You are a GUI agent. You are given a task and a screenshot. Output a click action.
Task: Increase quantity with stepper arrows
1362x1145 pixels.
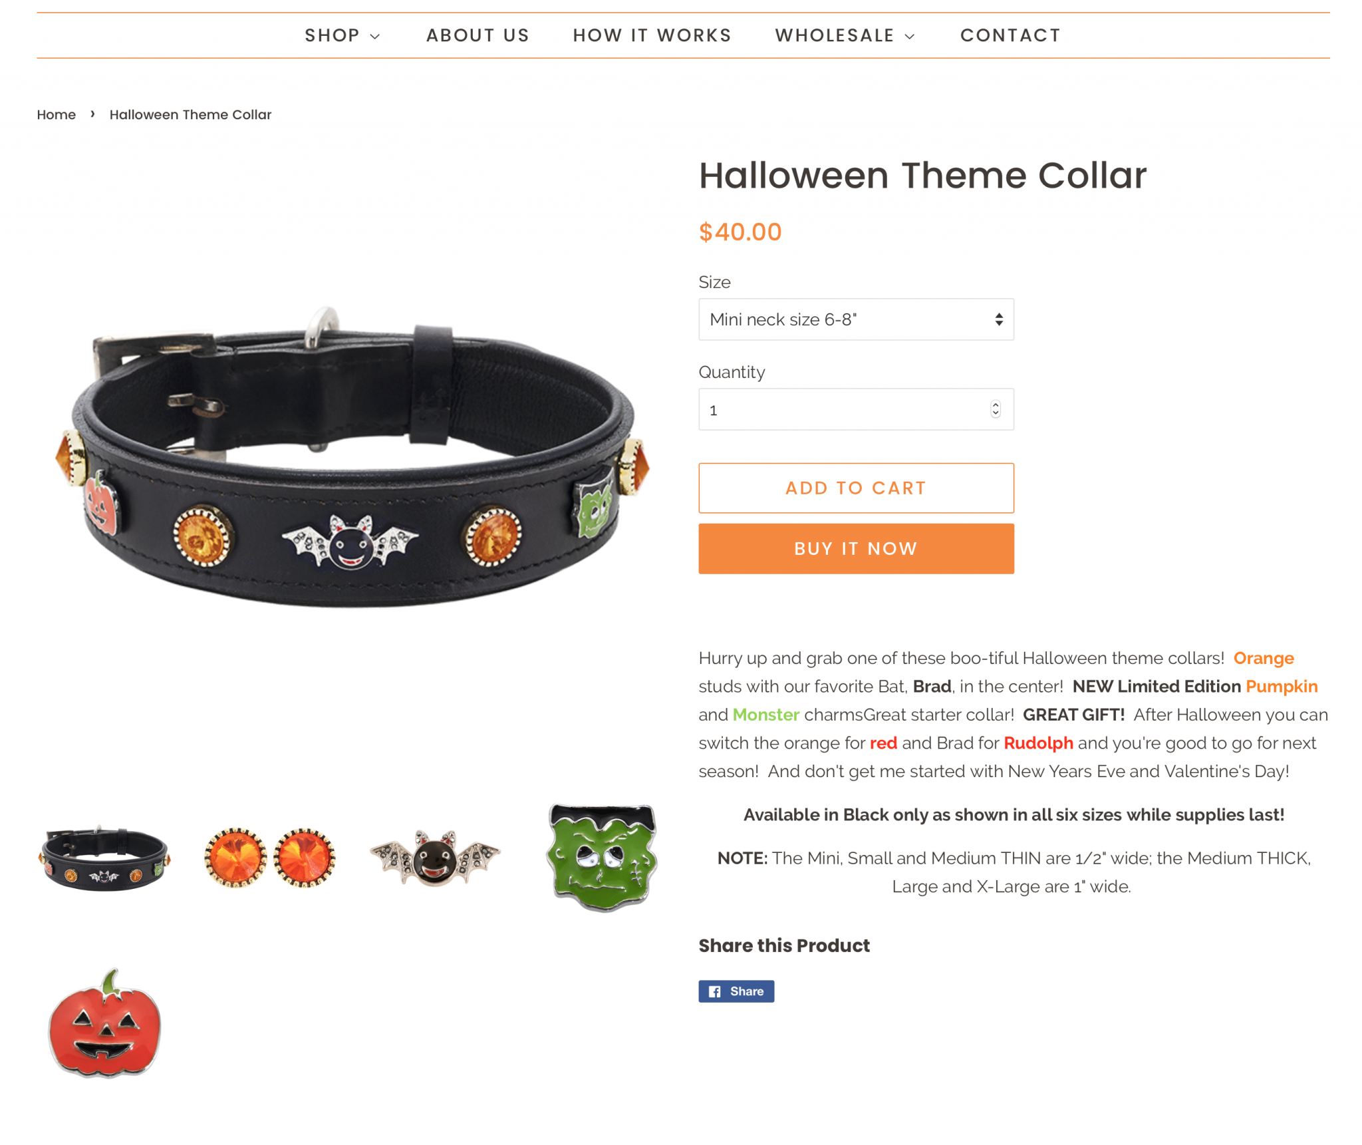pyautogui.click(x=995, y=405)
